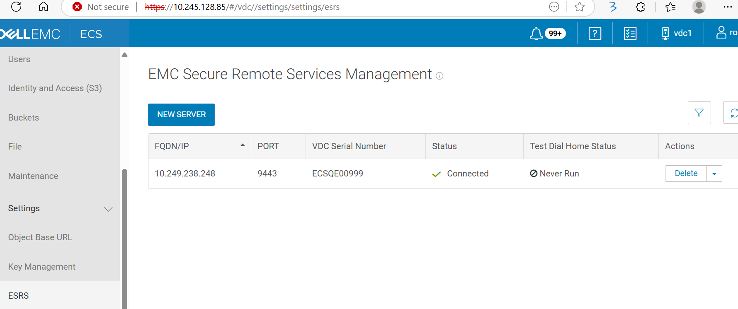738x309 pixels.
Task: Select ESRS in the Settings menu
Action: [19, 295]
